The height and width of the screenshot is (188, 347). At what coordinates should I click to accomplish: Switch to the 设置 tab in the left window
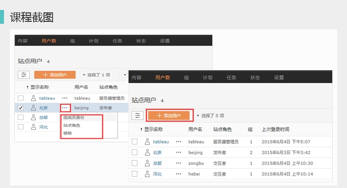pos(165,41)
